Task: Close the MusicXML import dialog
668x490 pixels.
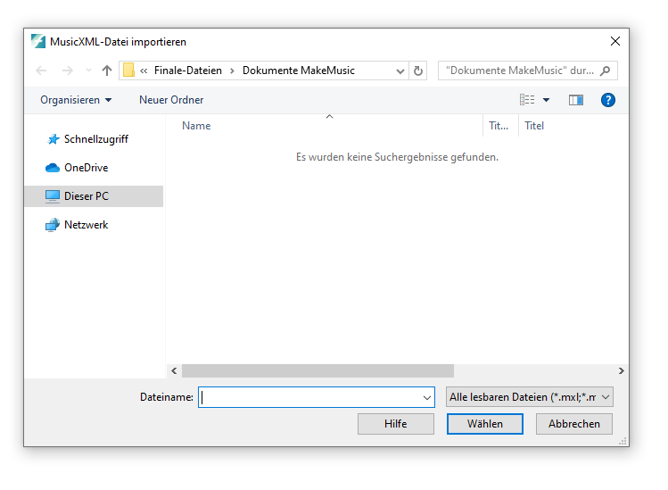Action: click(614, 41)
